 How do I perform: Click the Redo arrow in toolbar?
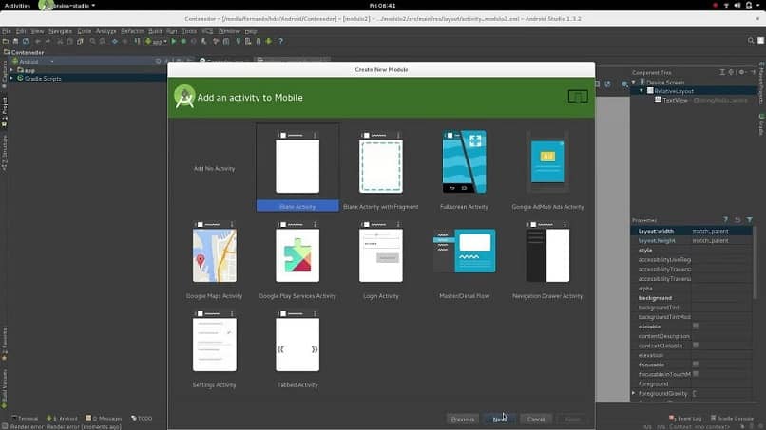click(x=48, y=42)
